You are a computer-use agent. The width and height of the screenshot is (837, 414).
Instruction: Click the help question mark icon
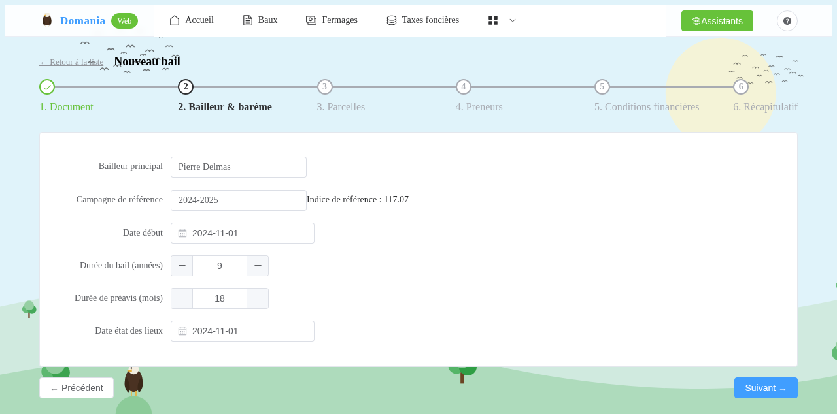[x=787, y=21]
